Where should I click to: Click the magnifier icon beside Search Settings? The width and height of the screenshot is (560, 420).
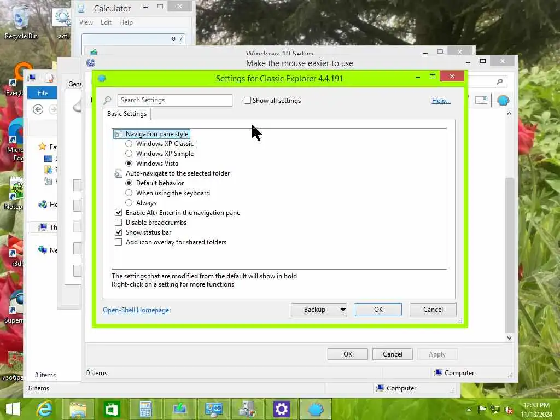click(x=107, y=101)
